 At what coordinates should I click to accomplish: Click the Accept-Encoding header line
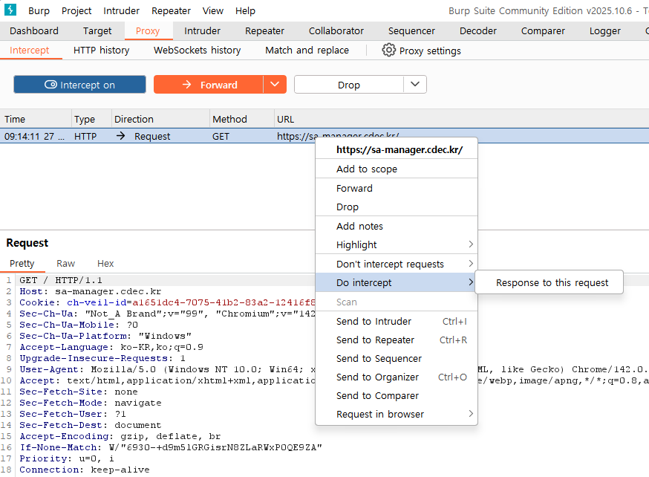(120, 436)
